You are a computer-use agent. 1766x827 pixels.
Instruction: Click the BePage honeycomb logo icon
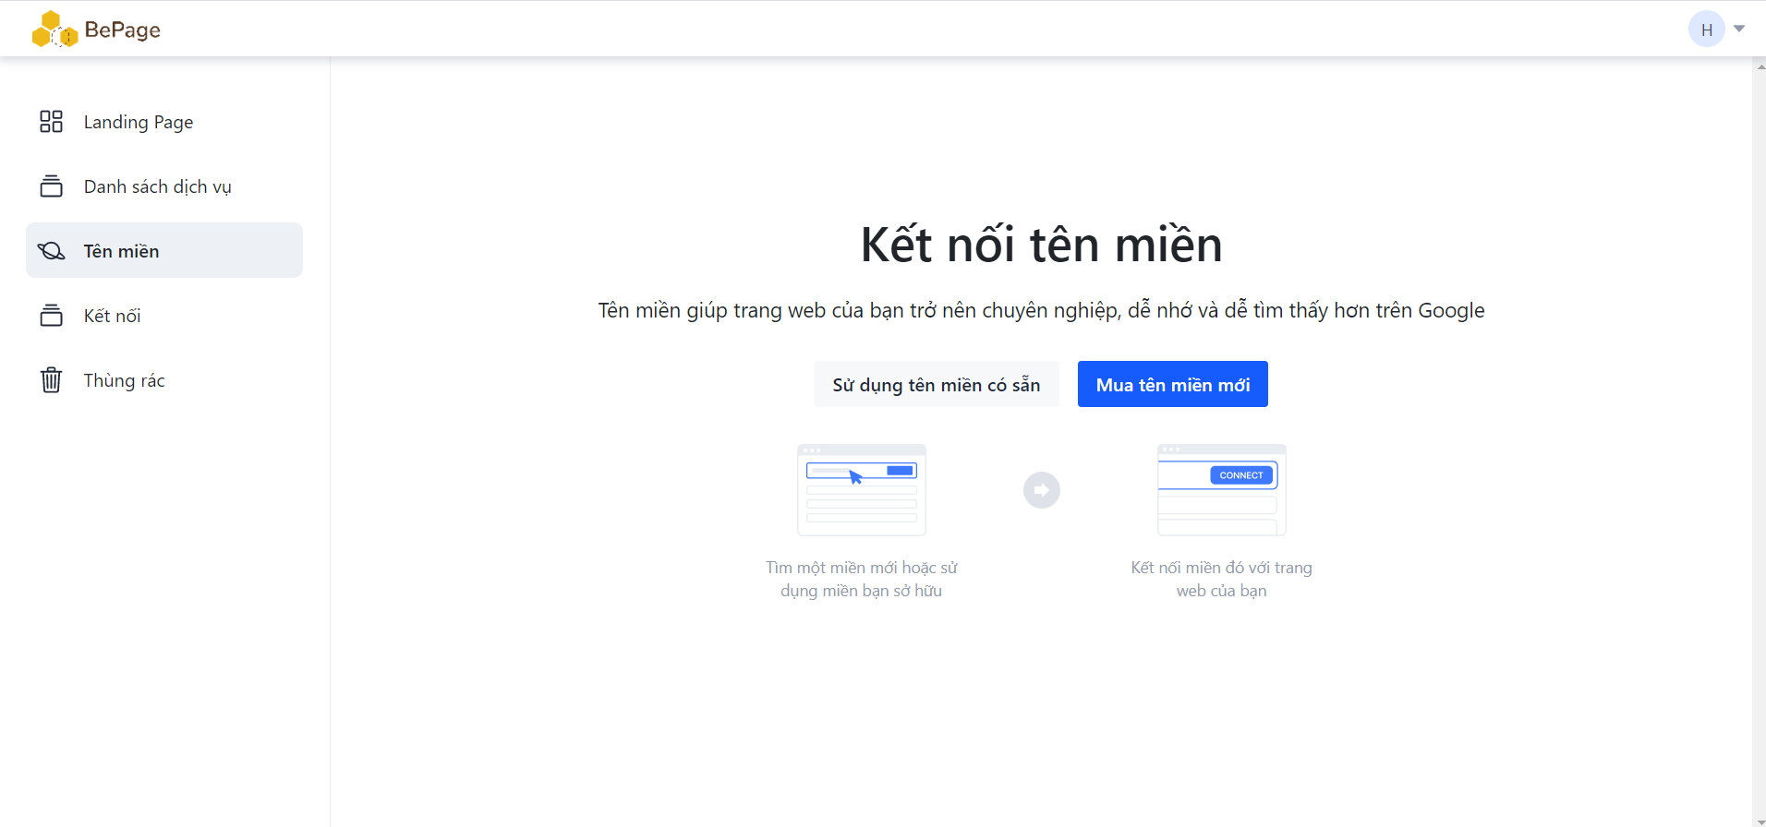[54, 30]
